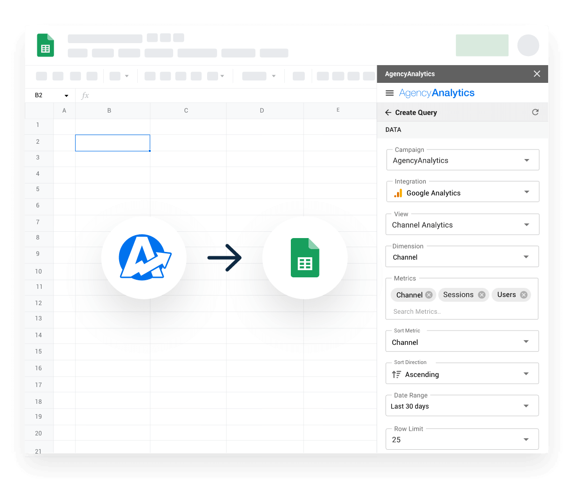Open the Campaign dropdown
Image resolution: width=574 pixels, height=479 pixels.
pyautogui.click(x=463, y=160)
